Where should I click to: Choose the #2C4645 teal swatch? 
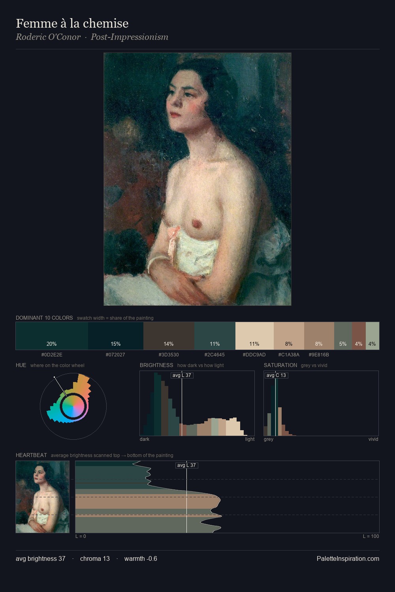[215, 336]
